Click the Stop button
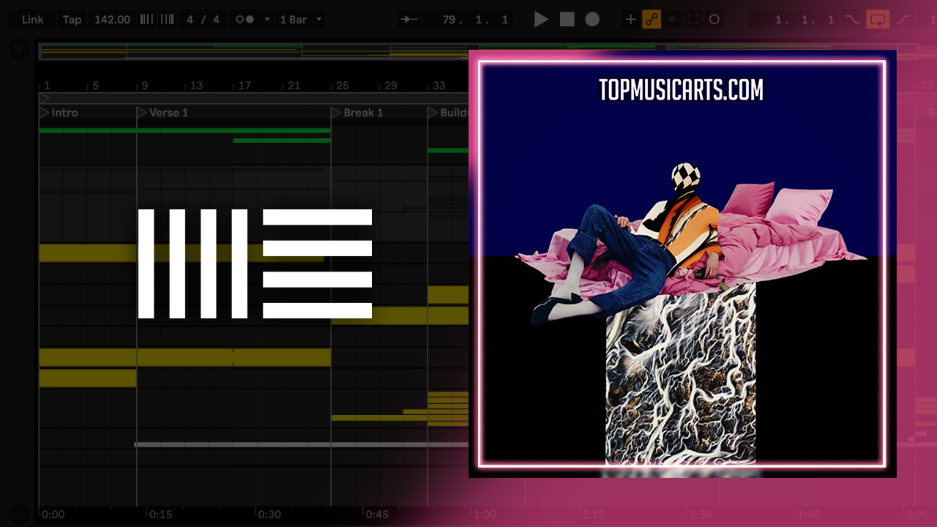This screenshot has width=937, height=527. 567,20
